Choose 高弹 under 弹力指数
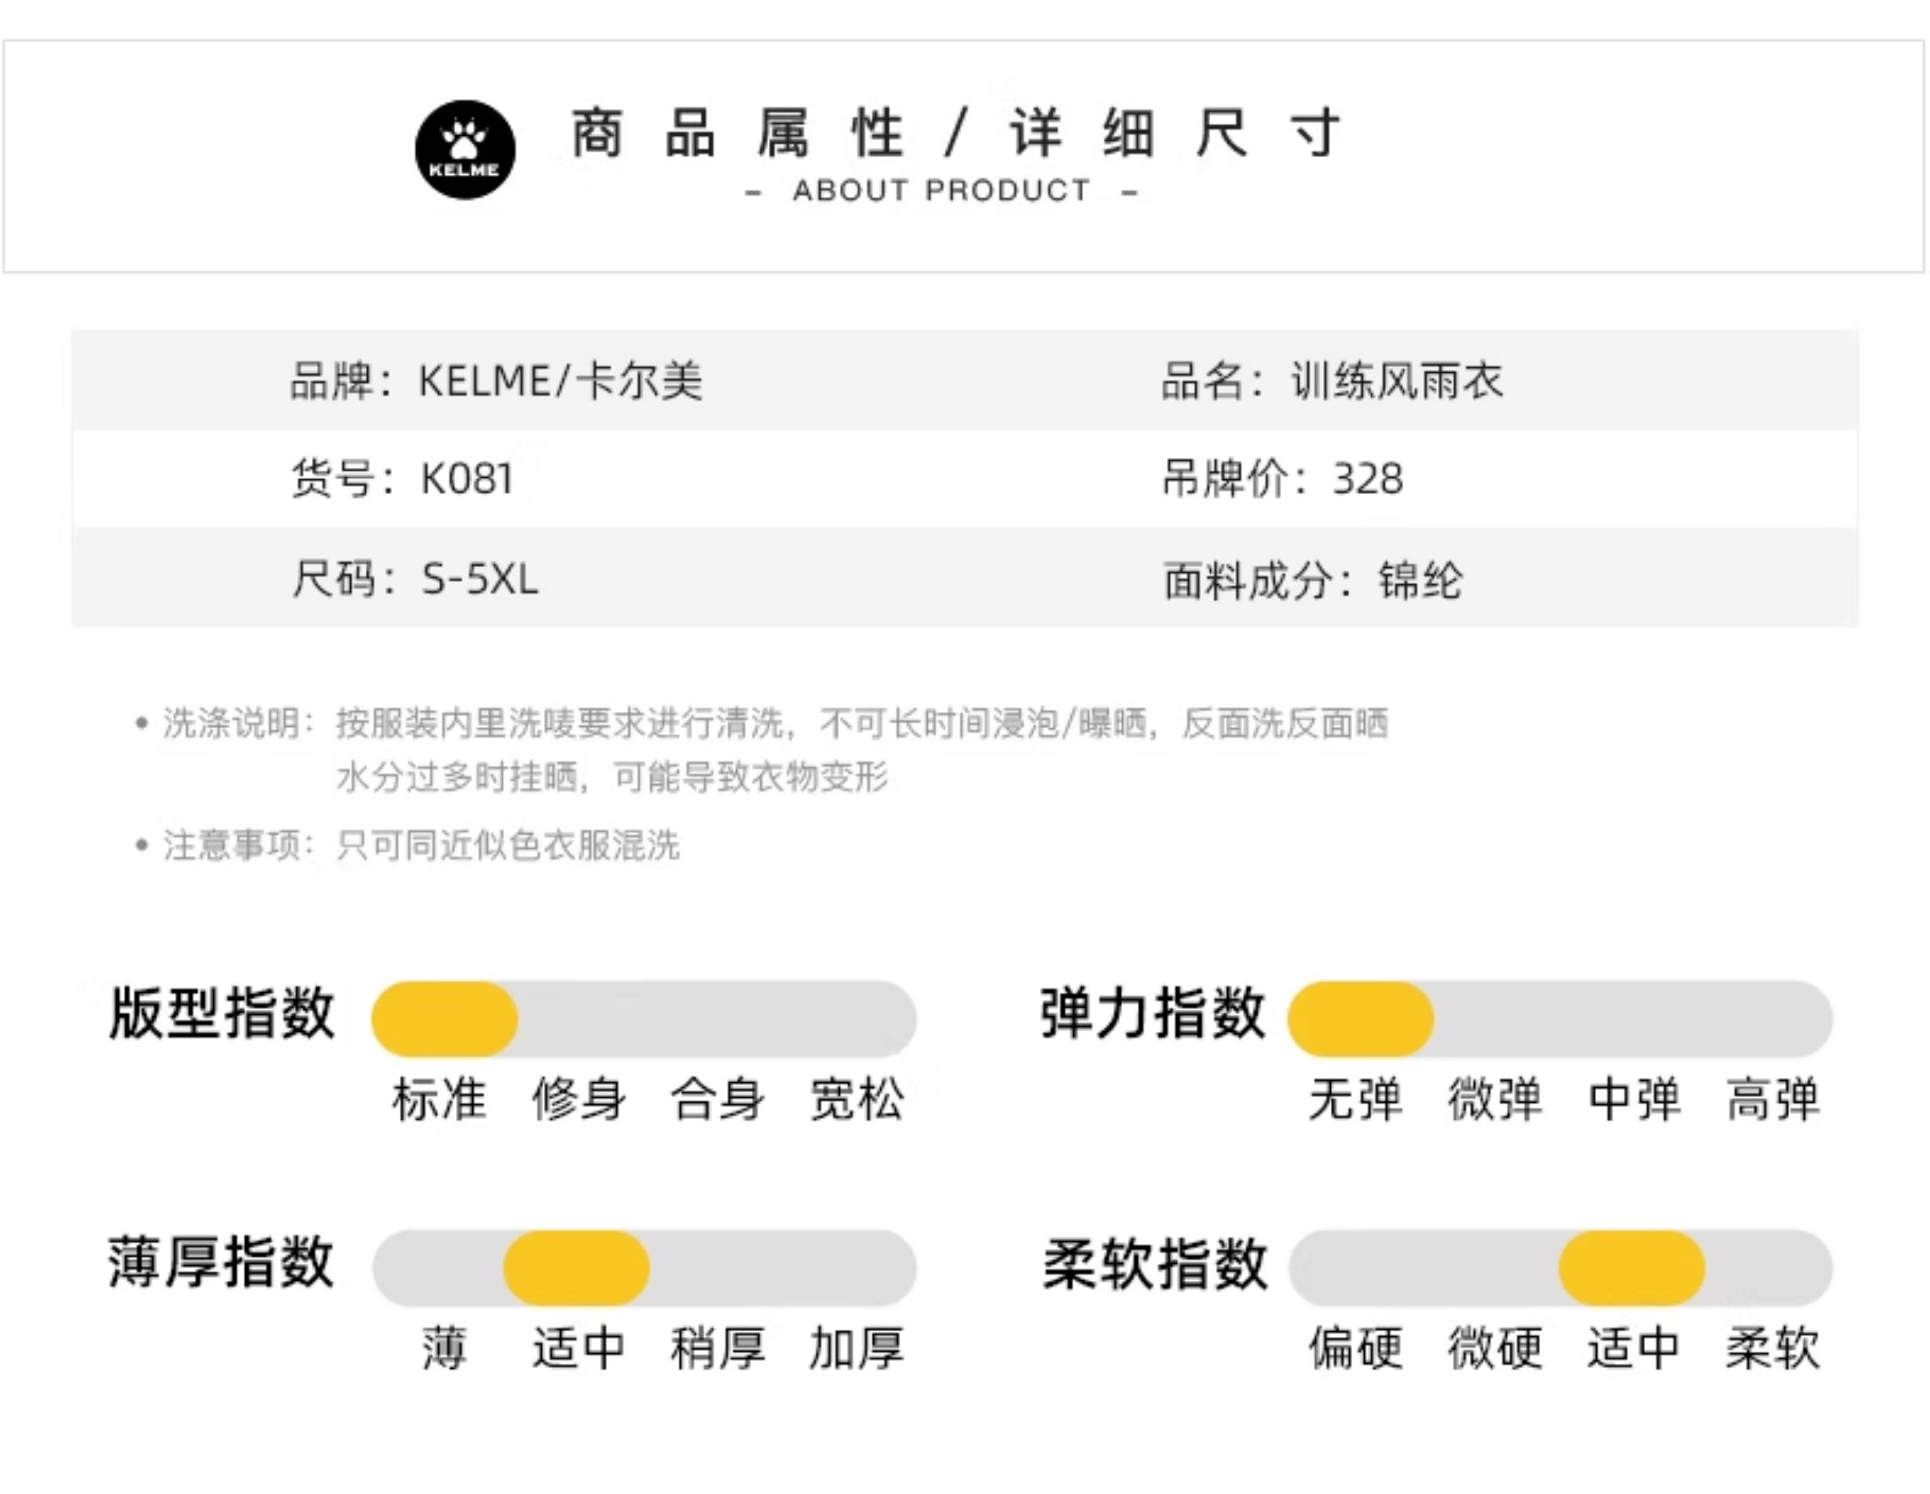The image size is (1930, 1494). (x=1774, y=1099)
